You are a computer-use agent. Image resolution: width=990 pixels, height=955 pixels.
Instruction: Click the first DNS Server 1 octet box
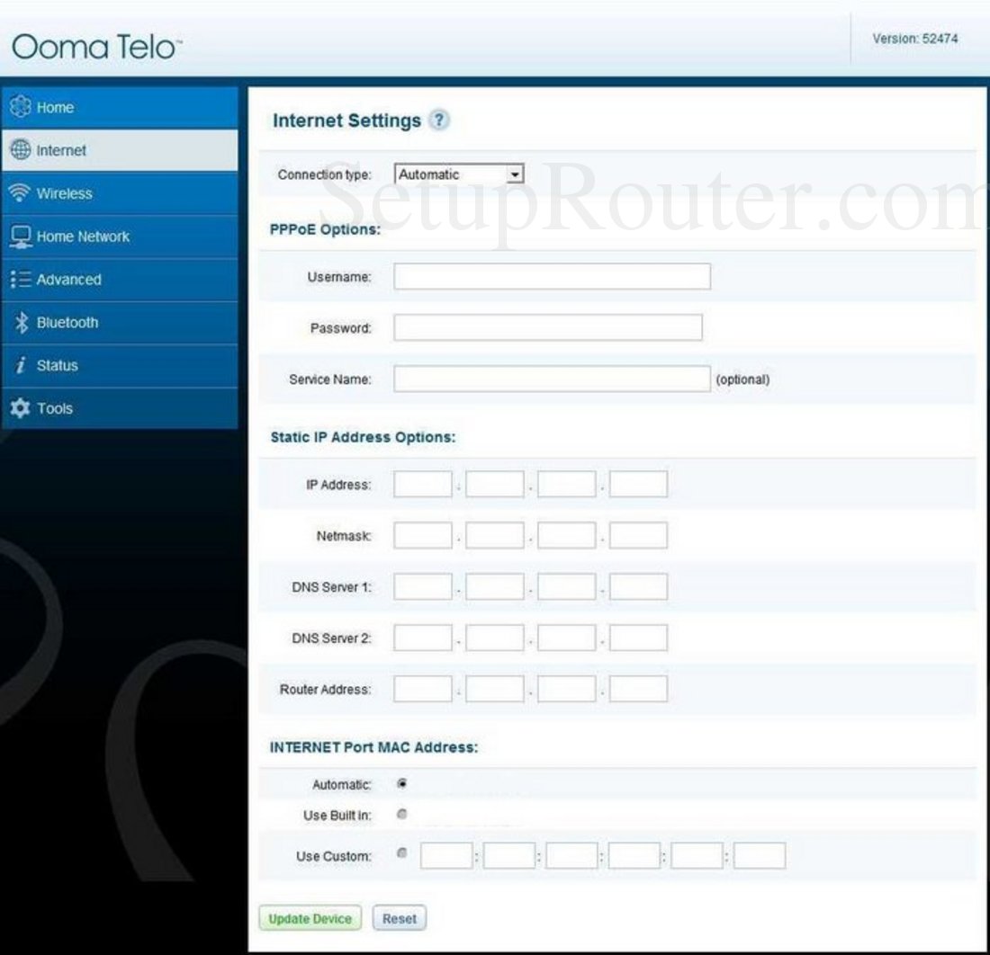click(x=422, y=586)
